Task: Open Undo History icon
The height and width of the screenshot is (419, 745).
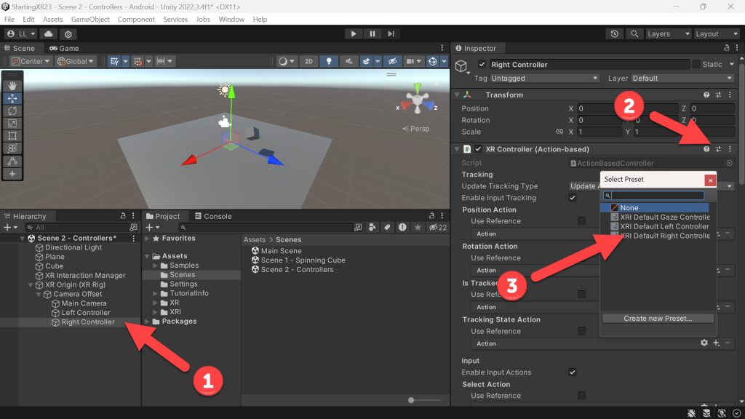Action: (614, 33)
